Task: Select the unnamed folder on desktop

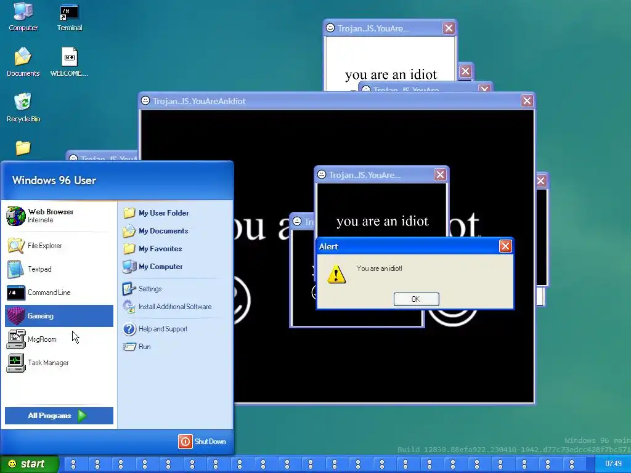Action: (23, 148)
